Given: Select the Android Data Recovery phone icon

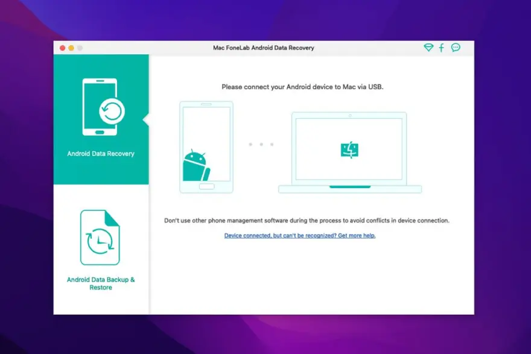Looking at the screenshot, I should [x=103, y=107].
